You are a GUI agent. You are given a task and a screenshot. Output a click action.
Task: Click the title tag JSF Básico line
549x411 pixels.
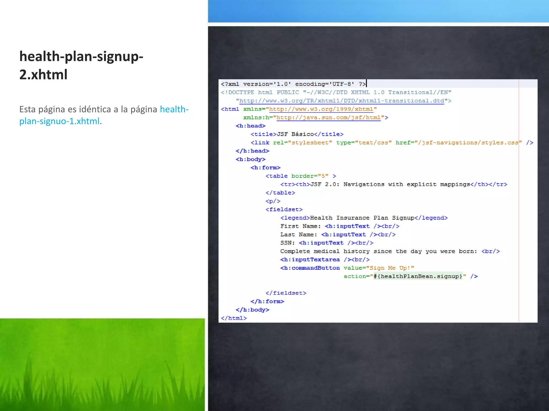click(x=297, y=134)
